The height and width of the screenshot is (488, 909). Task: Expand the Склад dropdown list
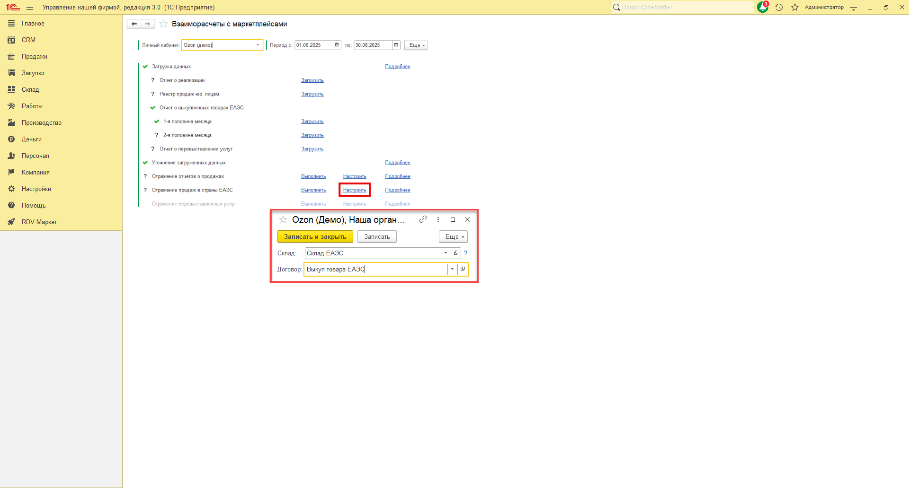(446, 253)
